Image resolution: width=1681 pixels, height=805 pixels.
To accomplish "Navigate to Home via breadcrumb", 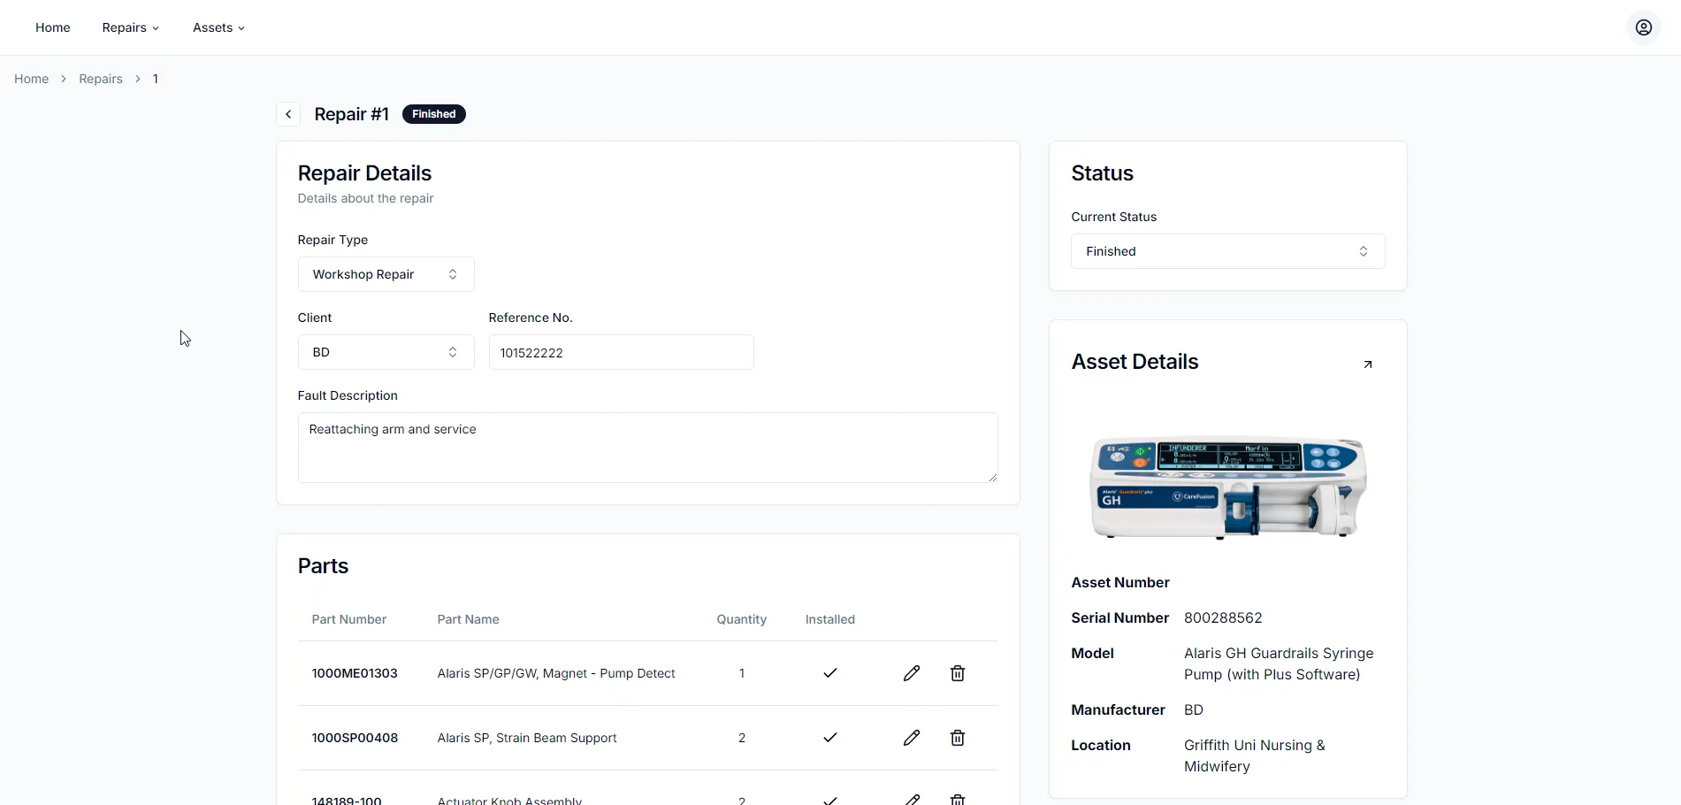I will click(x=31, y=79).
